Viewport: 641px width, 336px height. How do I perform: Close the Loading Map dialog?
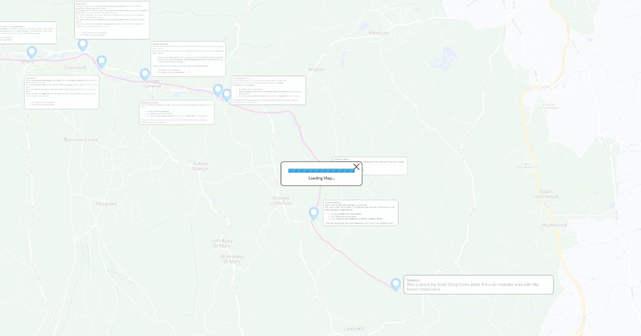coord(356,167)
